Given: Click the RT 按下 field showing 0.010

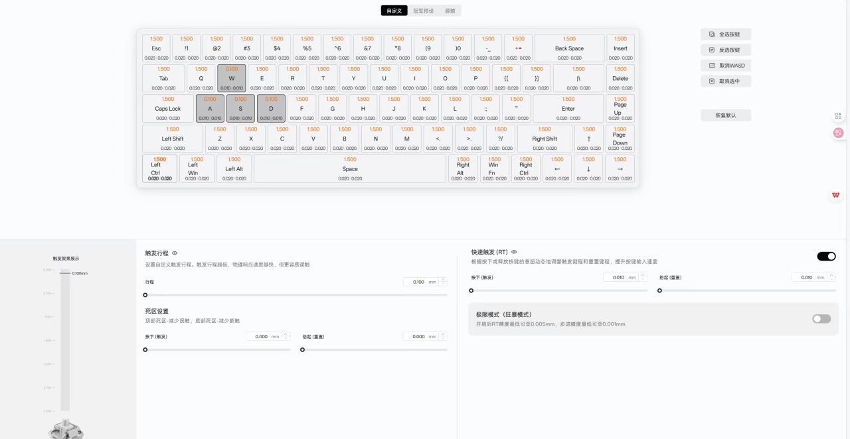Looking at the screenshot, I should tap(621, 277).
